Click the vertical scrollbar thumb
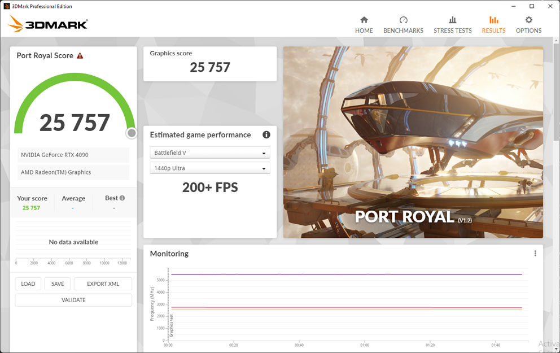The height and width of the screenshot is (353, 560). pos(556,92)
